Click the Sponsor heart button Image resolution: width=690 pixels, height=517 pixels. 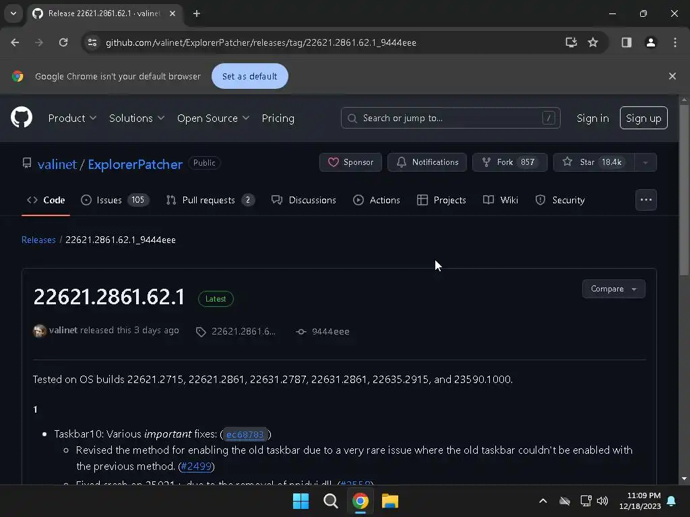pos(350,162)
